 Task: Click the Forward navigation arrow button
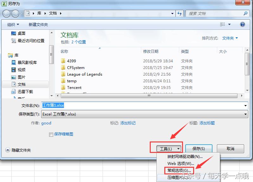click(x=15, y=14)
